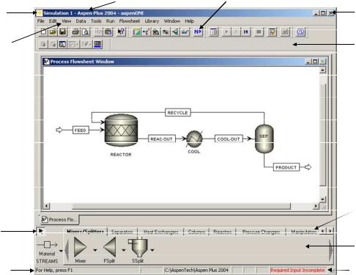Open the Library menu
356x275 pixels.
[152, 21]
